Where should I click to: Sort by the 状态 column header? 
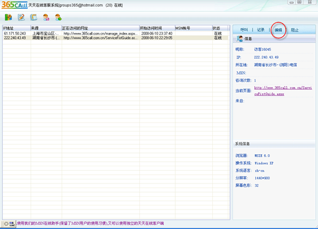pyautogui.click(x=220, y=28)
